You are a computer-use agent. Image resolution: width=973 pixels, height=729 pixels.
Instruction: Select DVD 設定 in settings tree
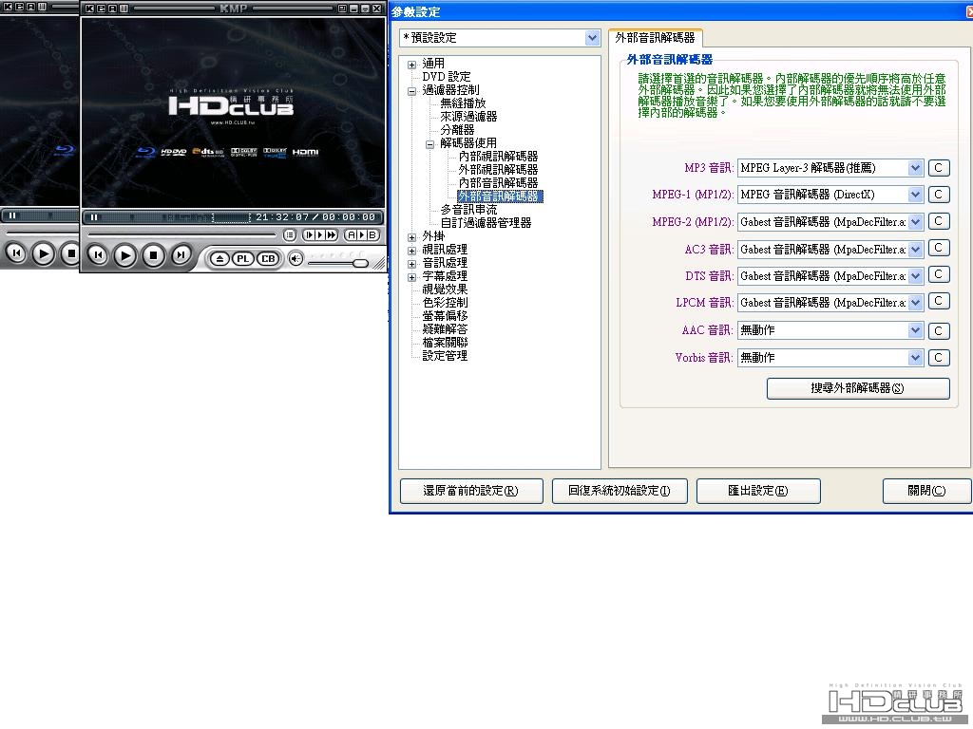coord(447,77)
